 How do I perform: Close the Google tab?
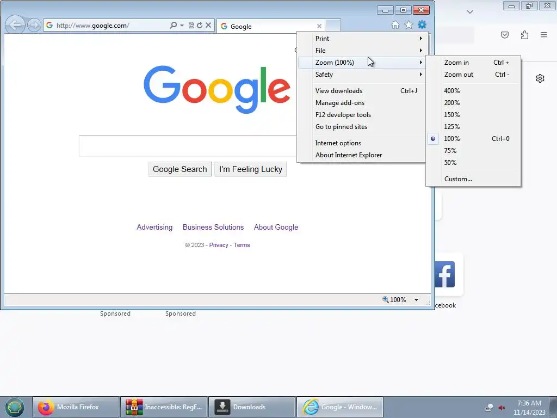coord(319,26)
